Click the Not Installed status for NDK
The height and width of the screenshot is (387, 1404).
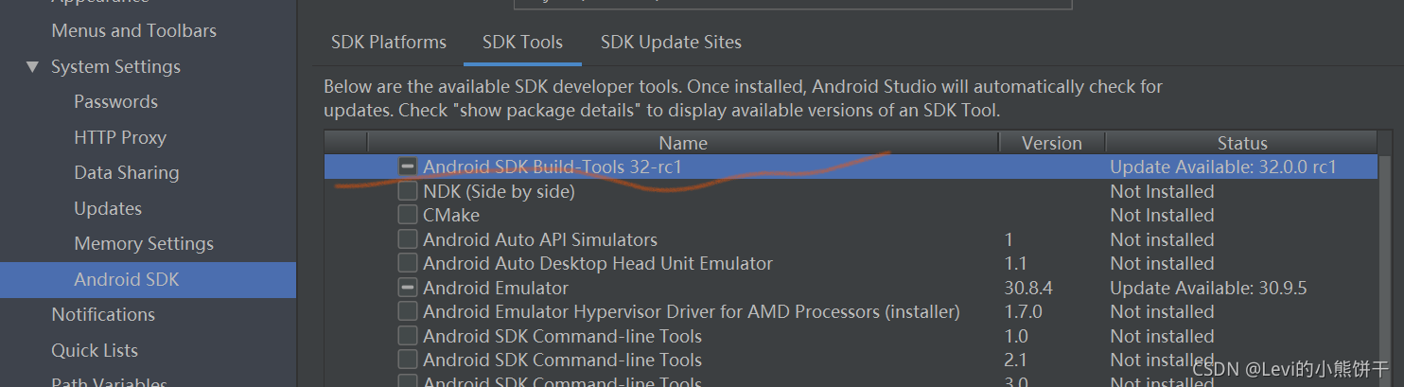[x=1162, y=191]
